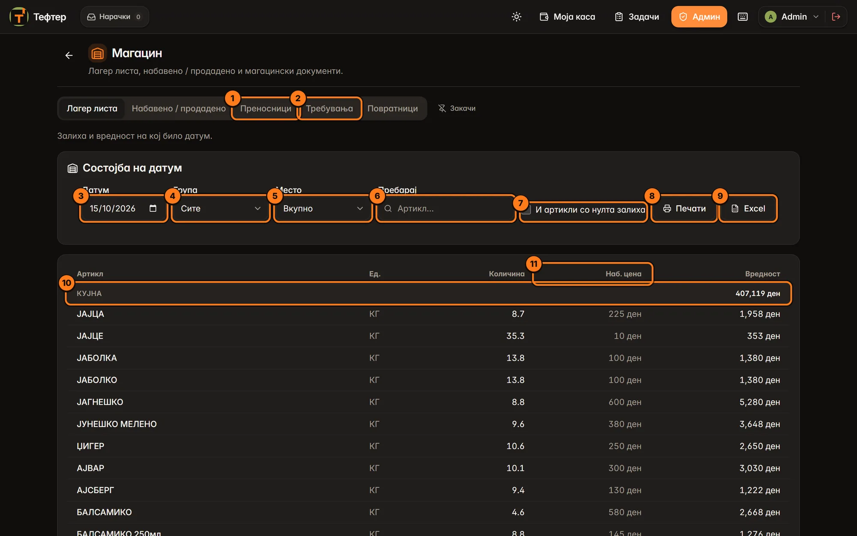The image size is (857, 536).
Task: Open the Група dropdown showing Сите
Action: 220,208
